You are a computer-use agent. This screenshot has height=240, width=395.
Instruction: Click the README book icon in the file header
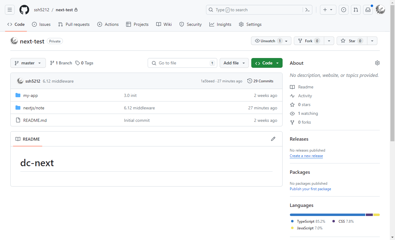[18, 139]
